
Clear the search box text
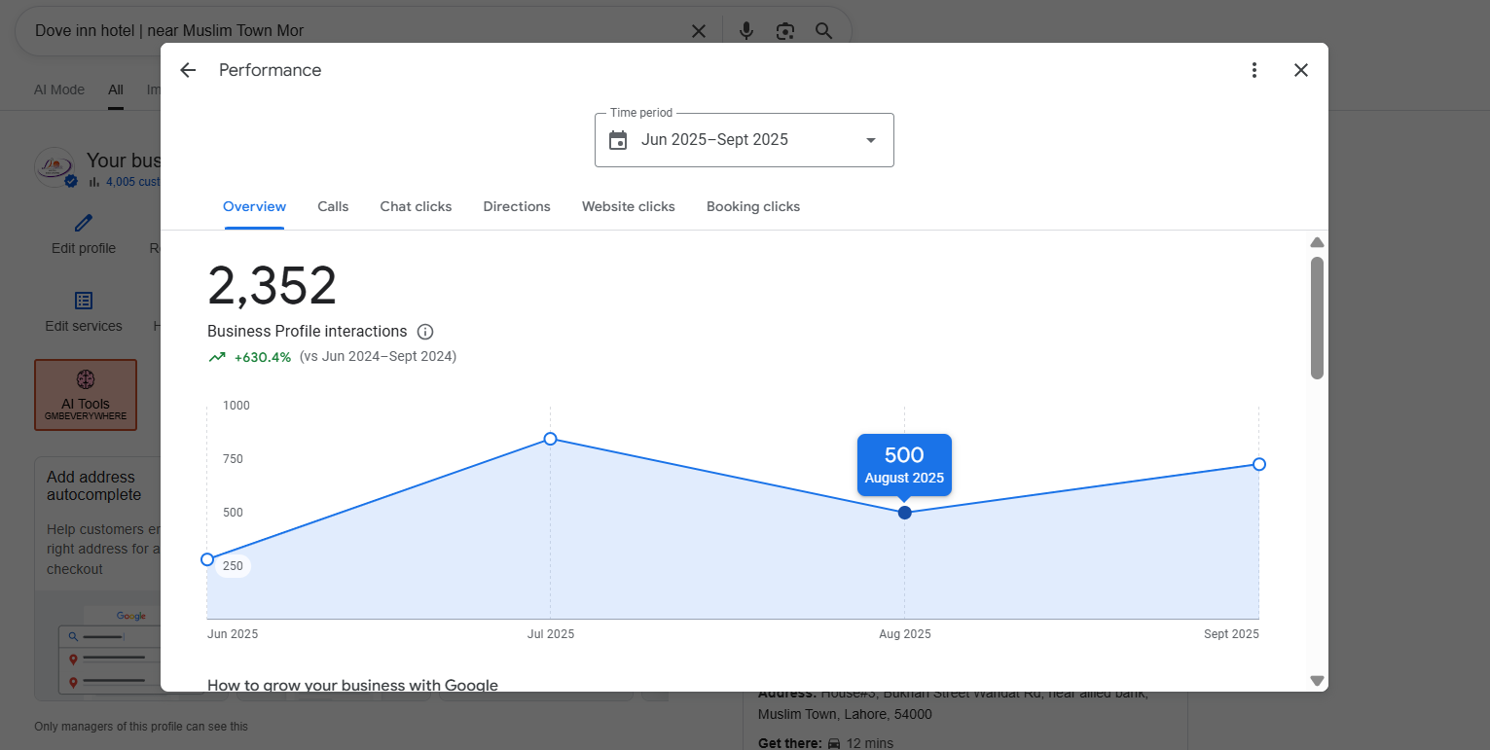[699, 31]
